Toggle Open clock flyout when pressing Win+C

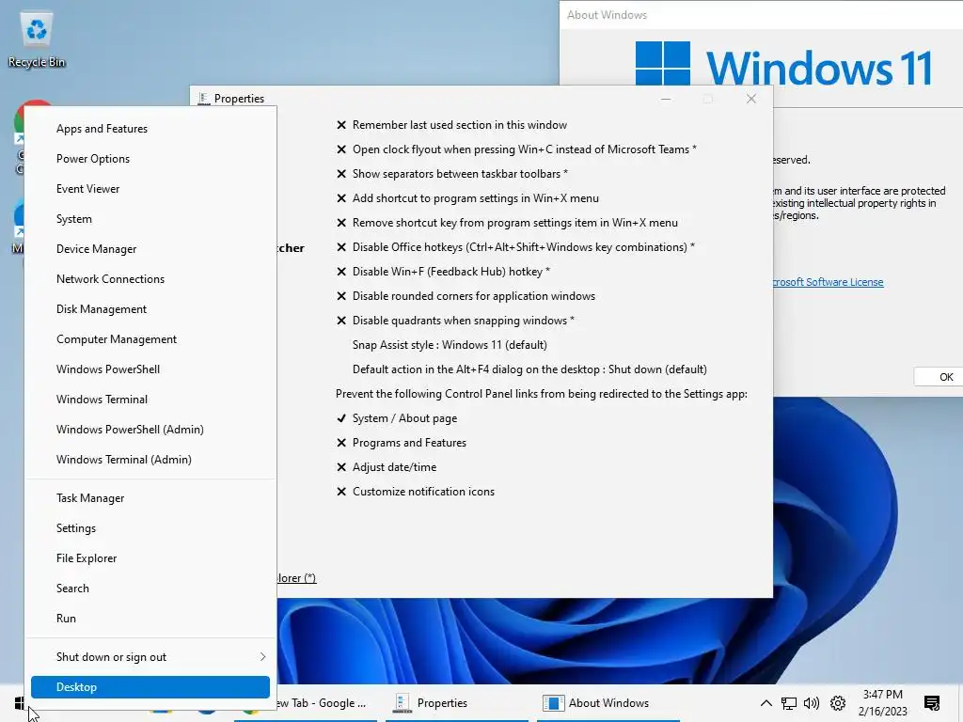(x=516, y=149)
